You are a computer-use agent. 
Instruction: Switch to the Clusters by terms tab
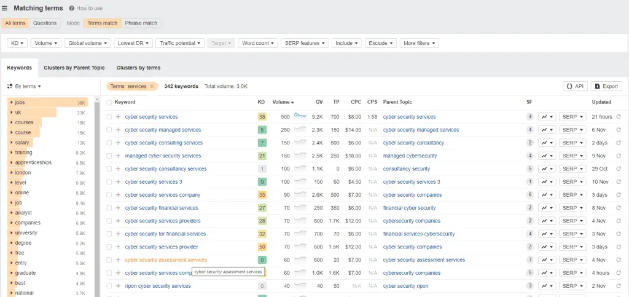pyautogui.click(x=138, y=68)
